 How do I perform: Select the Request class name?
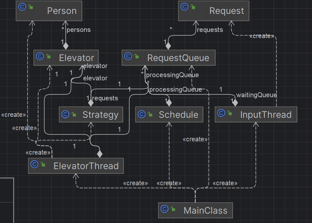tap(227, 11)
